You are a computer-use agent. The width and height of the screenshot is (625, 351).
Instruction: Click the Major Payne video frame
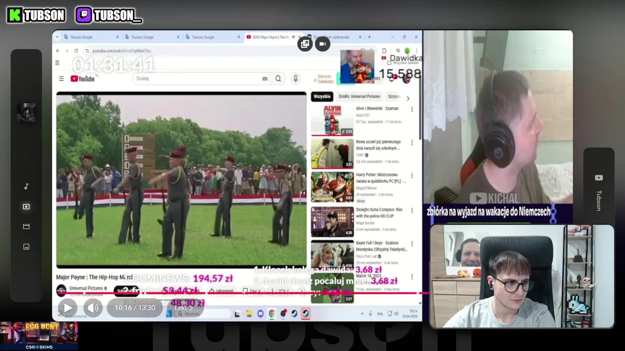point(181,179)
